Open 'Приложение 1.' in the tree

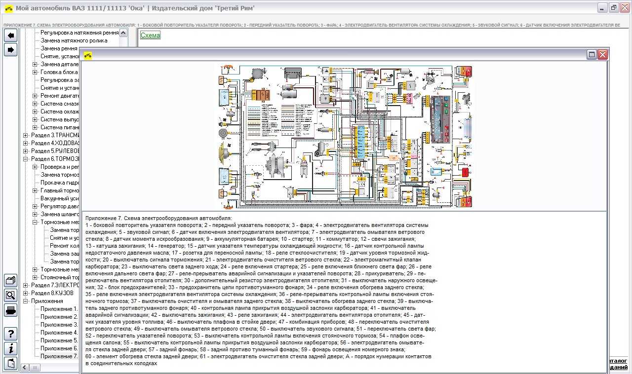[x=59, y=309]
